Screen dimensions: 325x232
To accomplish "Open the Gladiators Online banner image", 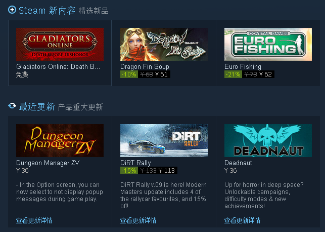I will pos(60,44).
